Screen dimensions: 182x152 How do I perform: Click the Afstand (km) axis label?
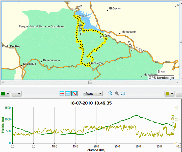point(96,150)
